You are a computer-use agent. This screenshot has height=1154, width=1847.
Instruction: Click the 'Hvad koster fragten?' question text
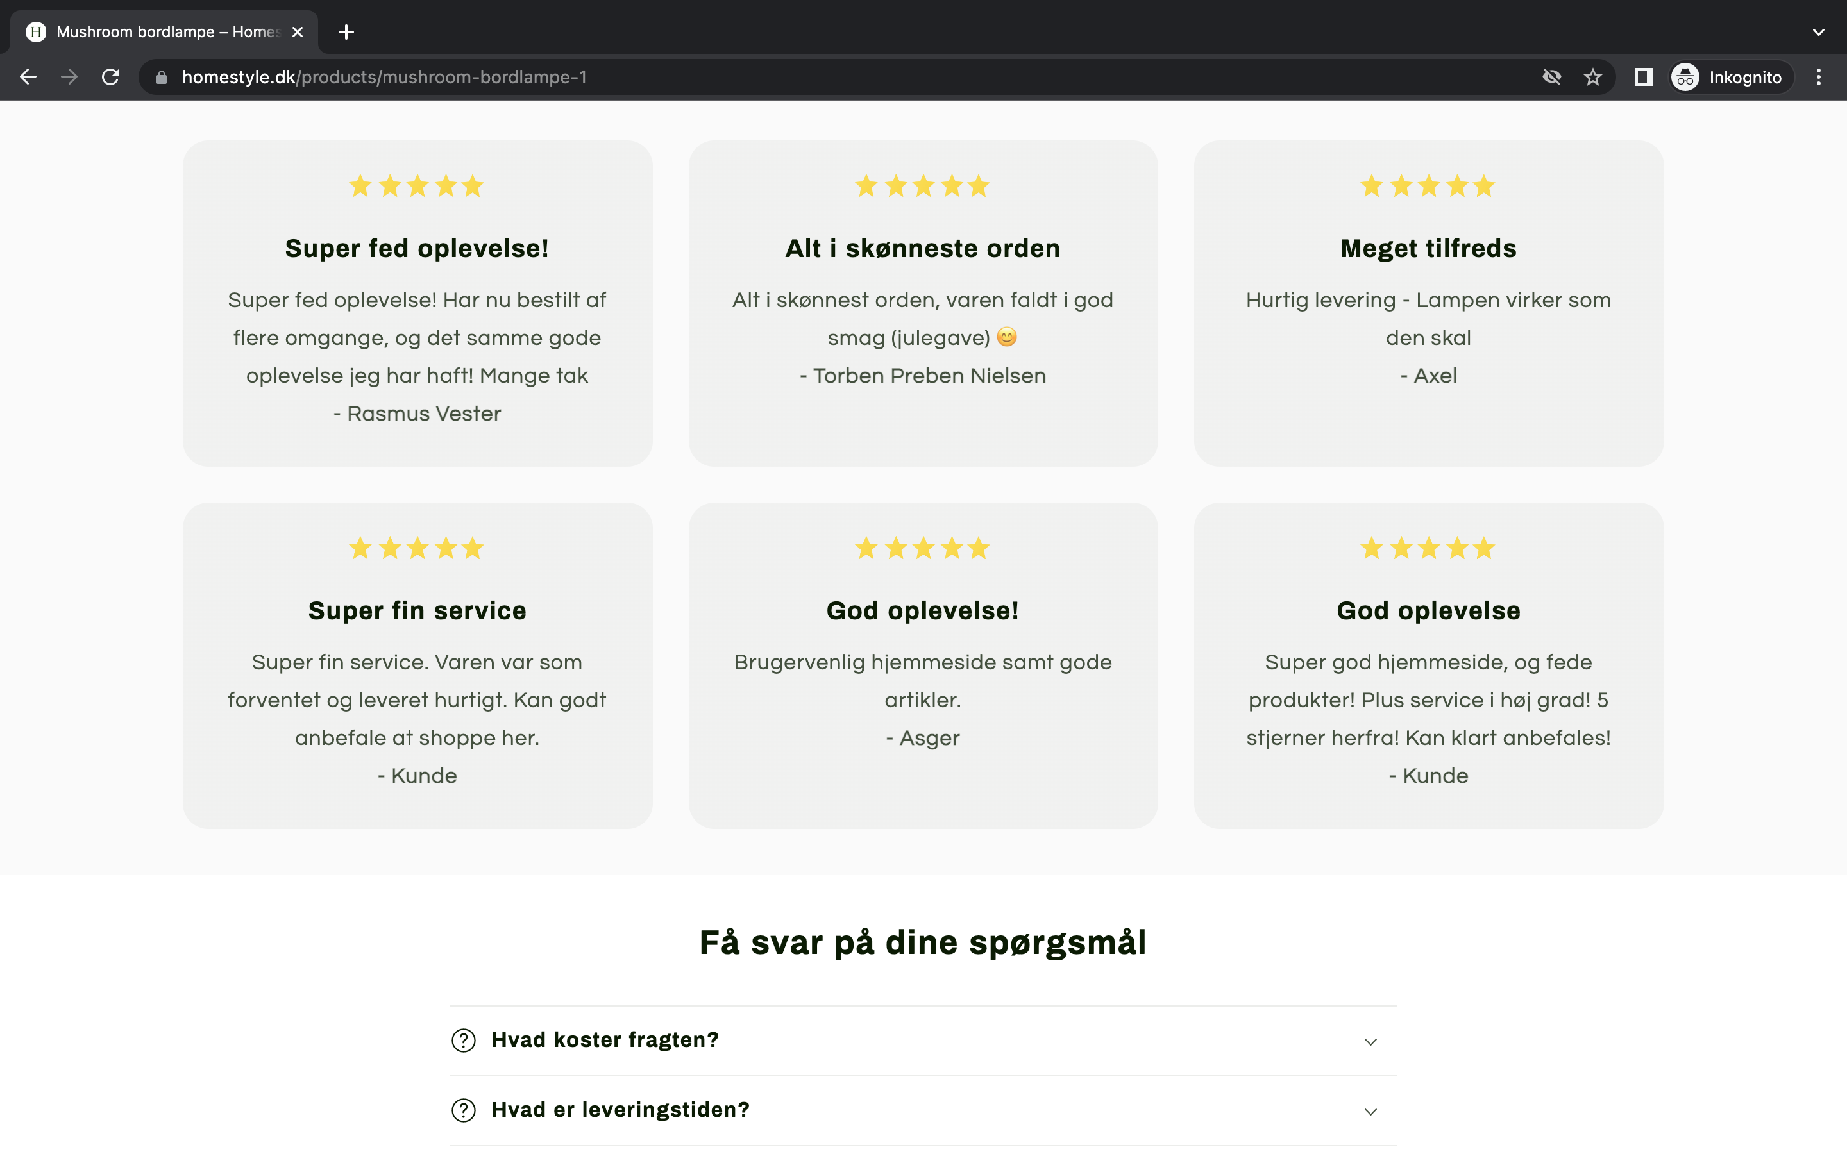click(605, 1041)
